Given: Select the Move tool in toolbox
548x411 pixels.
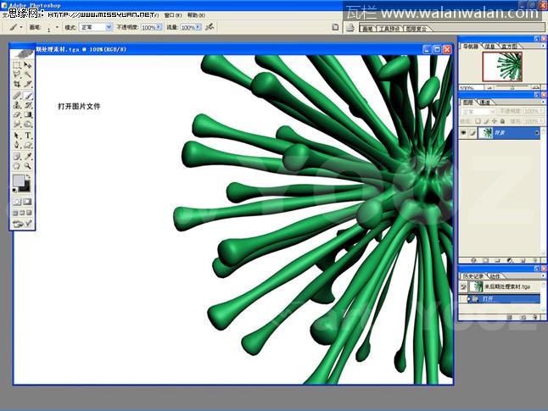Looking at the screenshot, I should (x=28, y=65).
